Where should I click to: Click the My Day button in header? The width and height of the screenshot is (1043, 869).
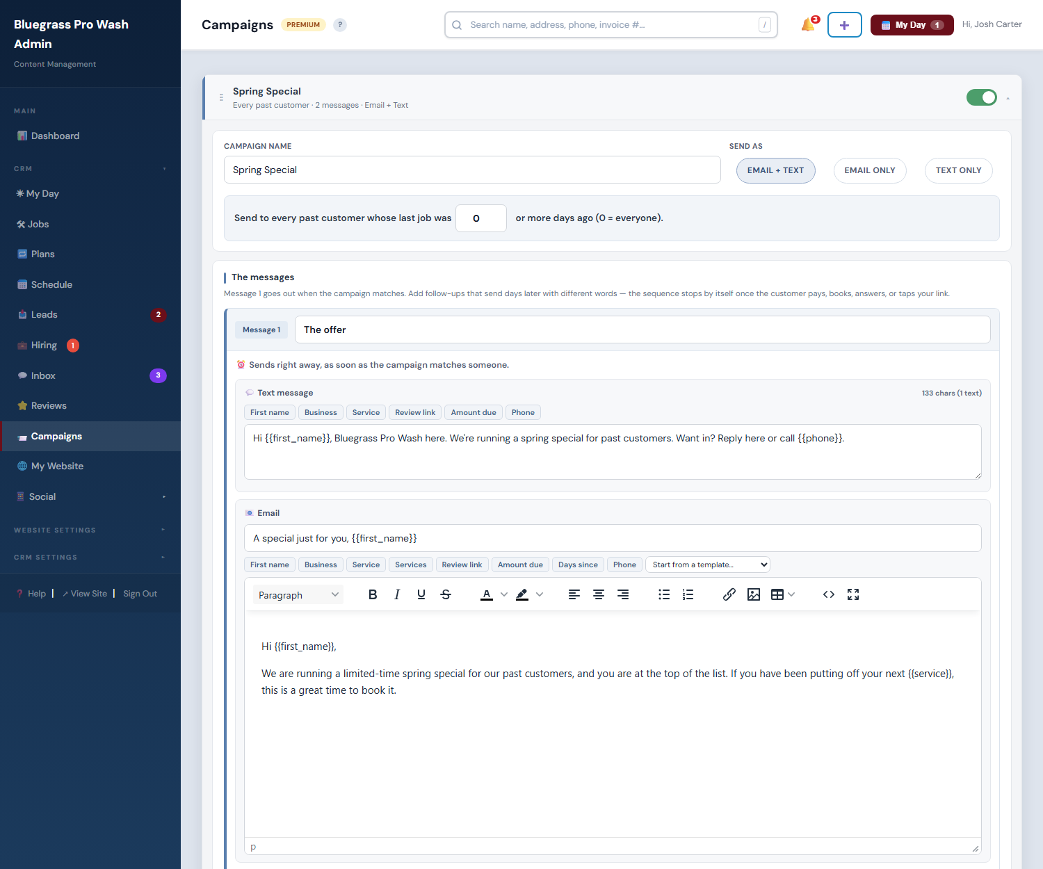912,25
